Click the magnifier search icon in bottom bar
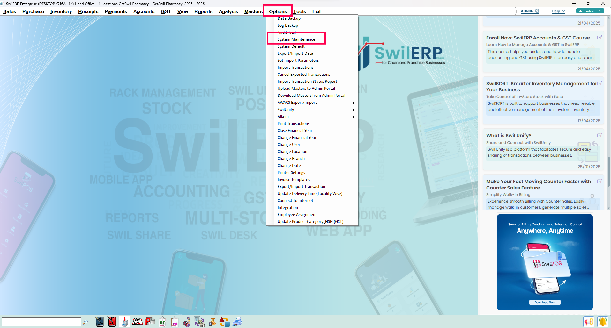Image resolution: width=611 pixels, height=328 pixels. point(85,322)
